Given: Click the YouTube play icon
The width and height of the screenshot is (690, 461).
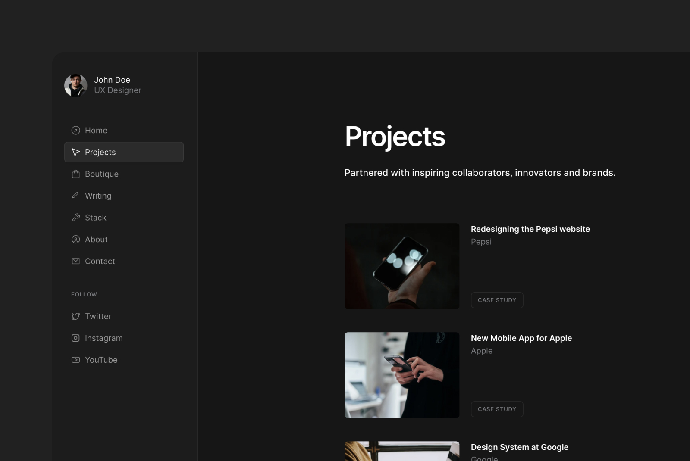Looking at the screenshot, I should point(75,360).
